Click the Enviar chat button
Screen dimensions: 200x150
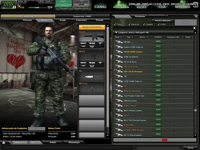[190, 148]
